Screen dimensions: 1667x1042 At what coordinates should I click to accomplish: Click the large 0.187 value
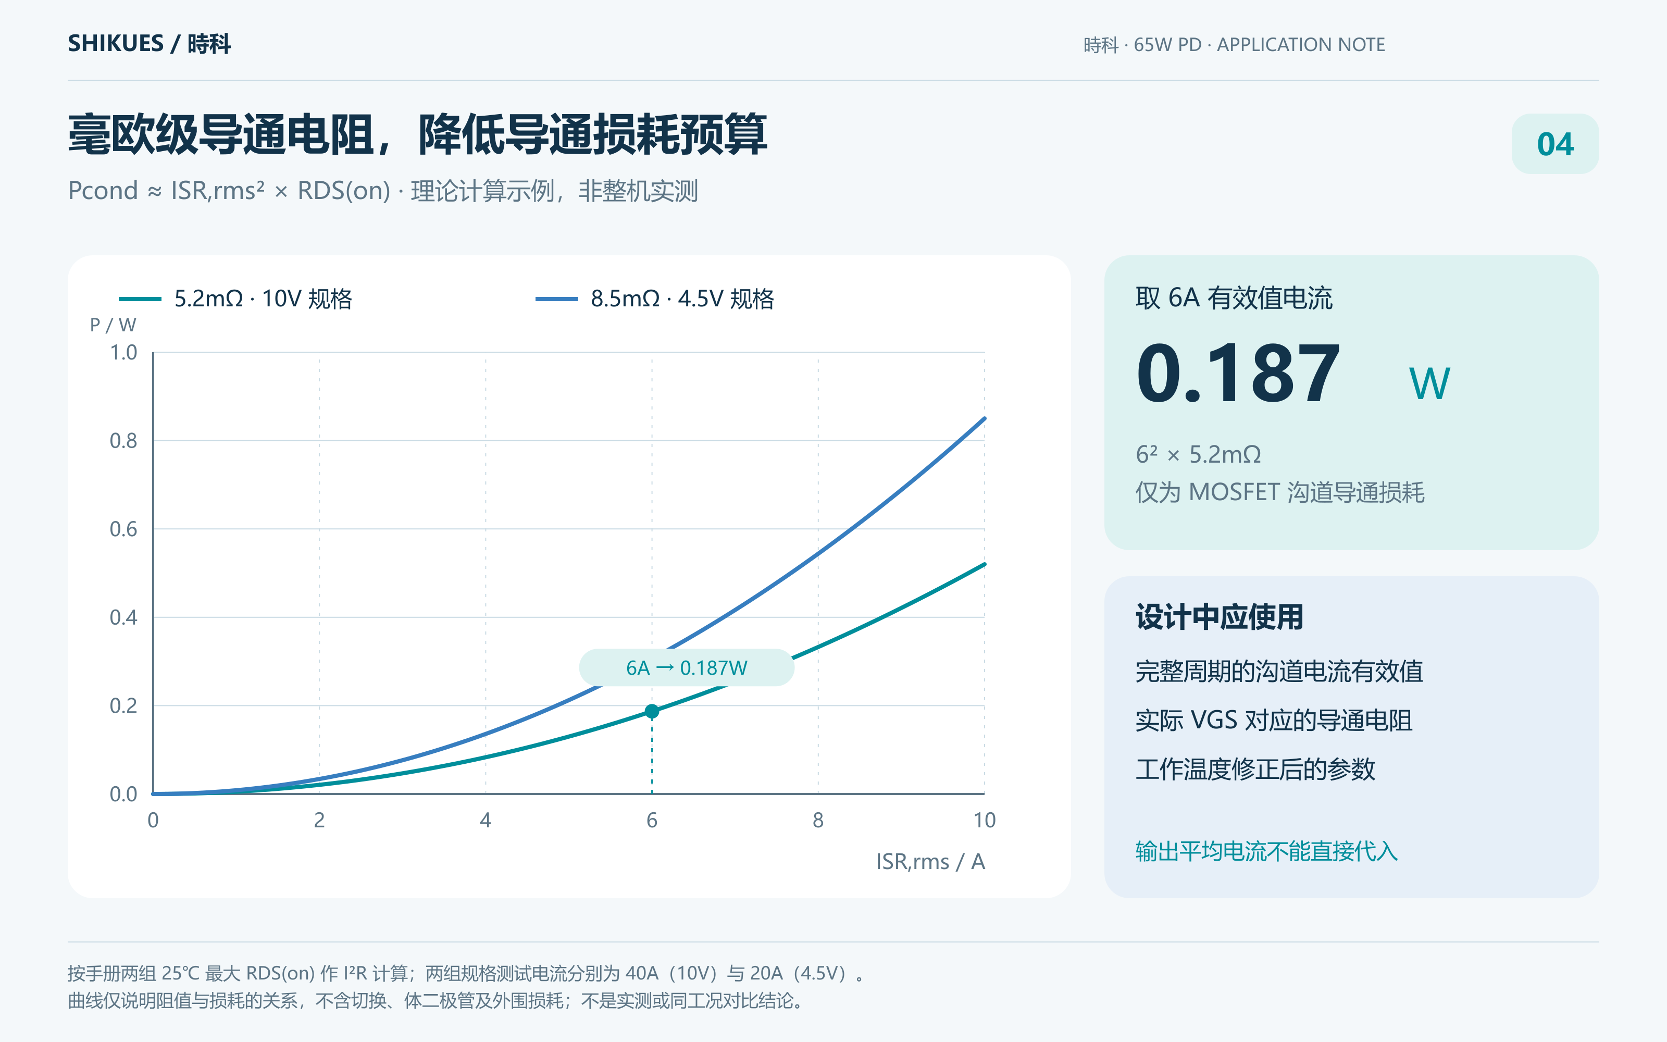(x=1238, y=373)
